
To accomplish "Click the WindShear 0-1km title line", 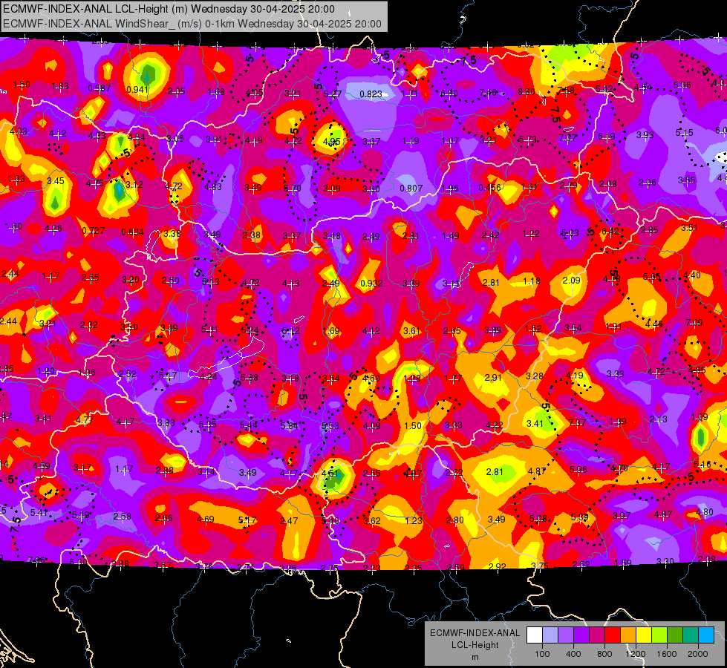I will tap(192, 24).
